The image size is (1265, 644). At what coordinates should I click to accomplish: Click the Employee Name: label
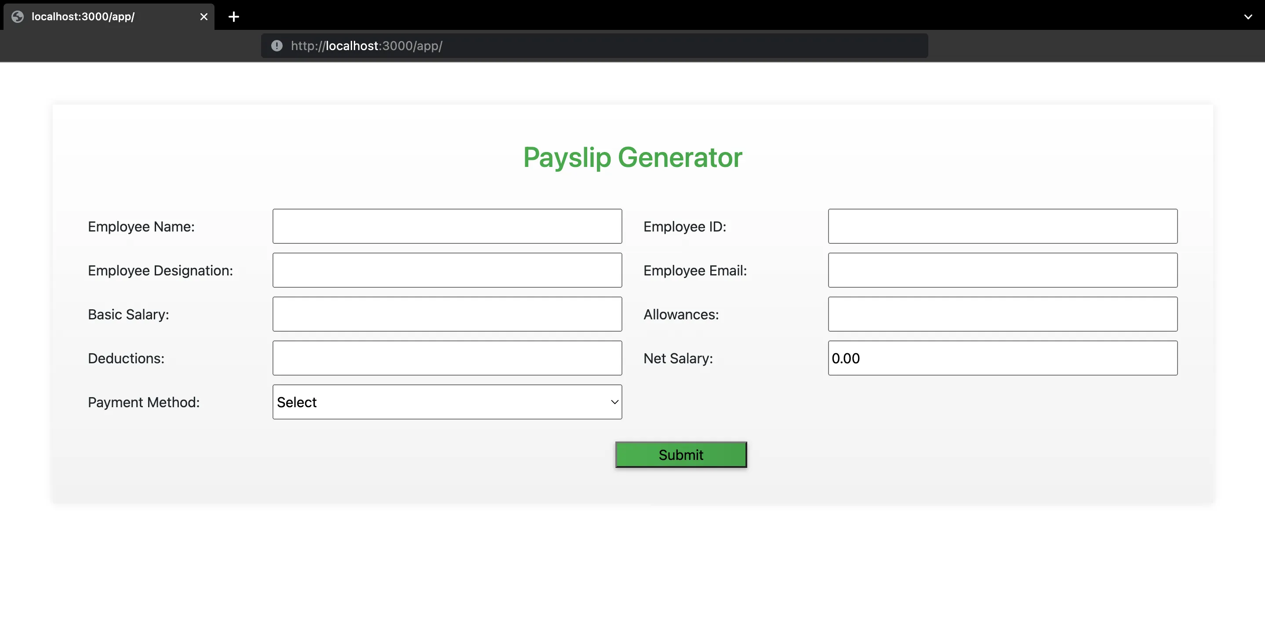click(x=141, y=226)
